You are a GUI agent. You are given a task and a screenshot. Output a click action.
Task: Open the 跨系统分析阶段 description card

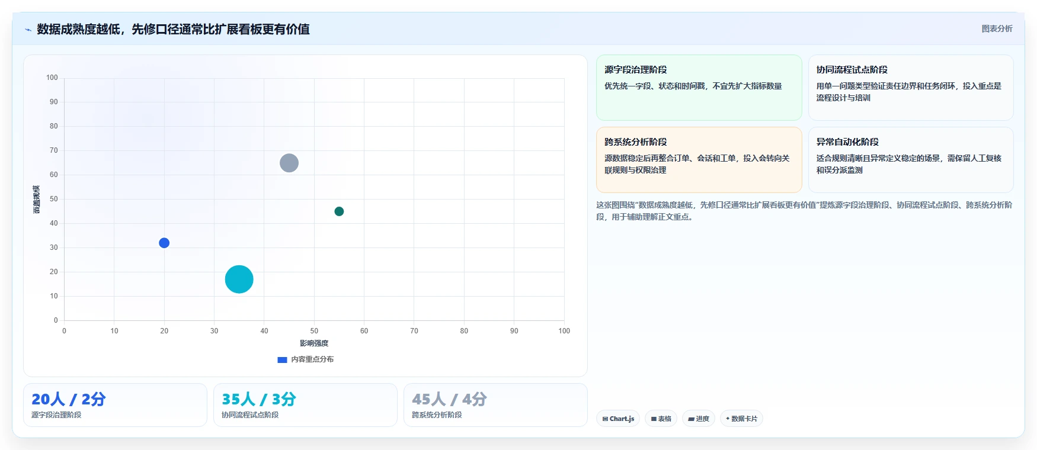699,160
